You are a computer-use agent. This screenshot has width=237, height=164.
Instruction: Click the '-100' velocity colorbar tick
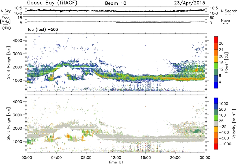tap(224, 132)
